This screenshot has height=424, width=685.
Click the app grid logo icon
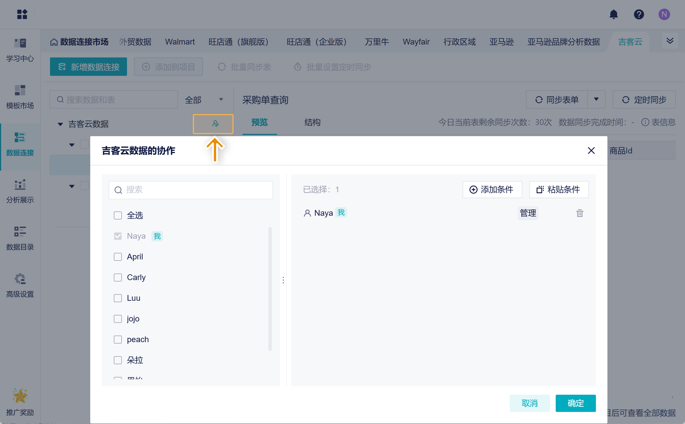[22, 14]
